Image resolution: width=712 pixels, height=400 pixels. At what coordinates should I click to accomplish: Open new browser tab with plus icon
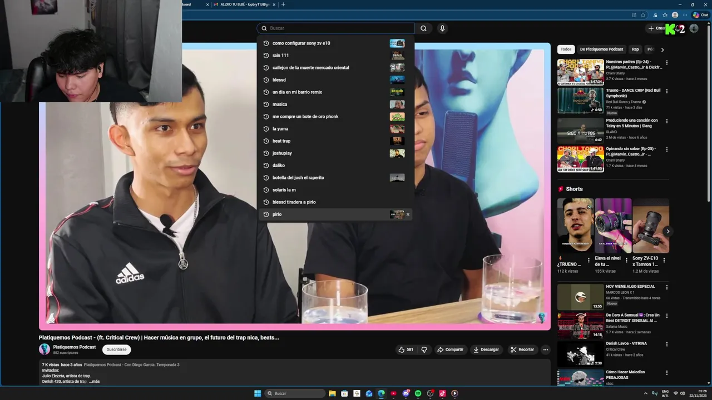point(283,4)
